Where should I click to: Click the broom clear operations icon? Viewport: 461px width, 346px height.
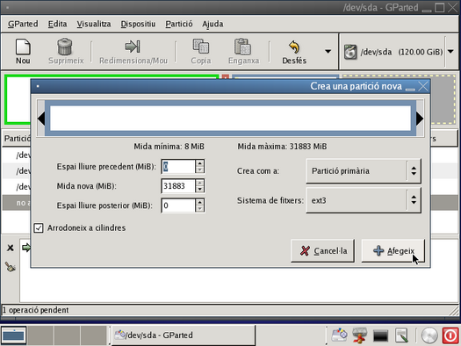click(11, 267)
